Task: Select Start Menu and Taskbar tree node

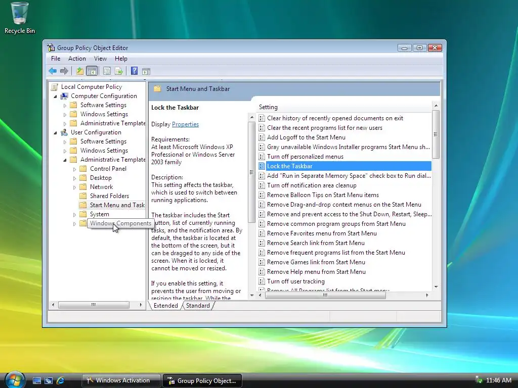Action: [117, 205]
